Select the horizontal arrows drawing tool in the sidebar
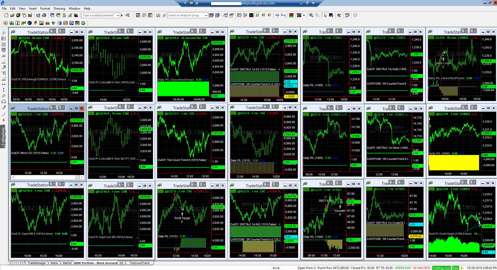The height and width of the screenshot is (270, 497). (x=4, y=84)
